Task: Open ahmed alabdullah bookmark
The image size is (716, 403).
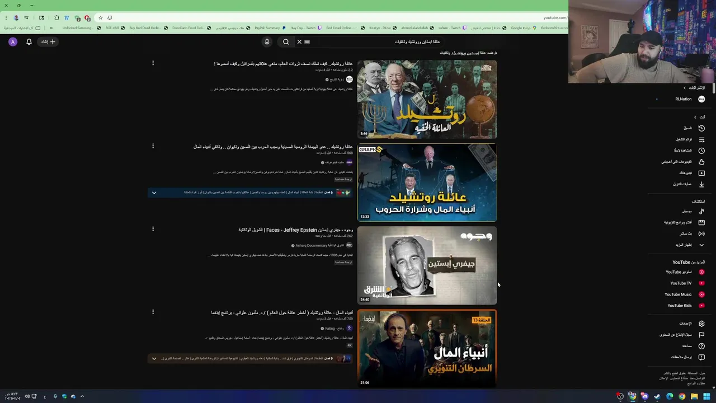Action: point(417,28)
